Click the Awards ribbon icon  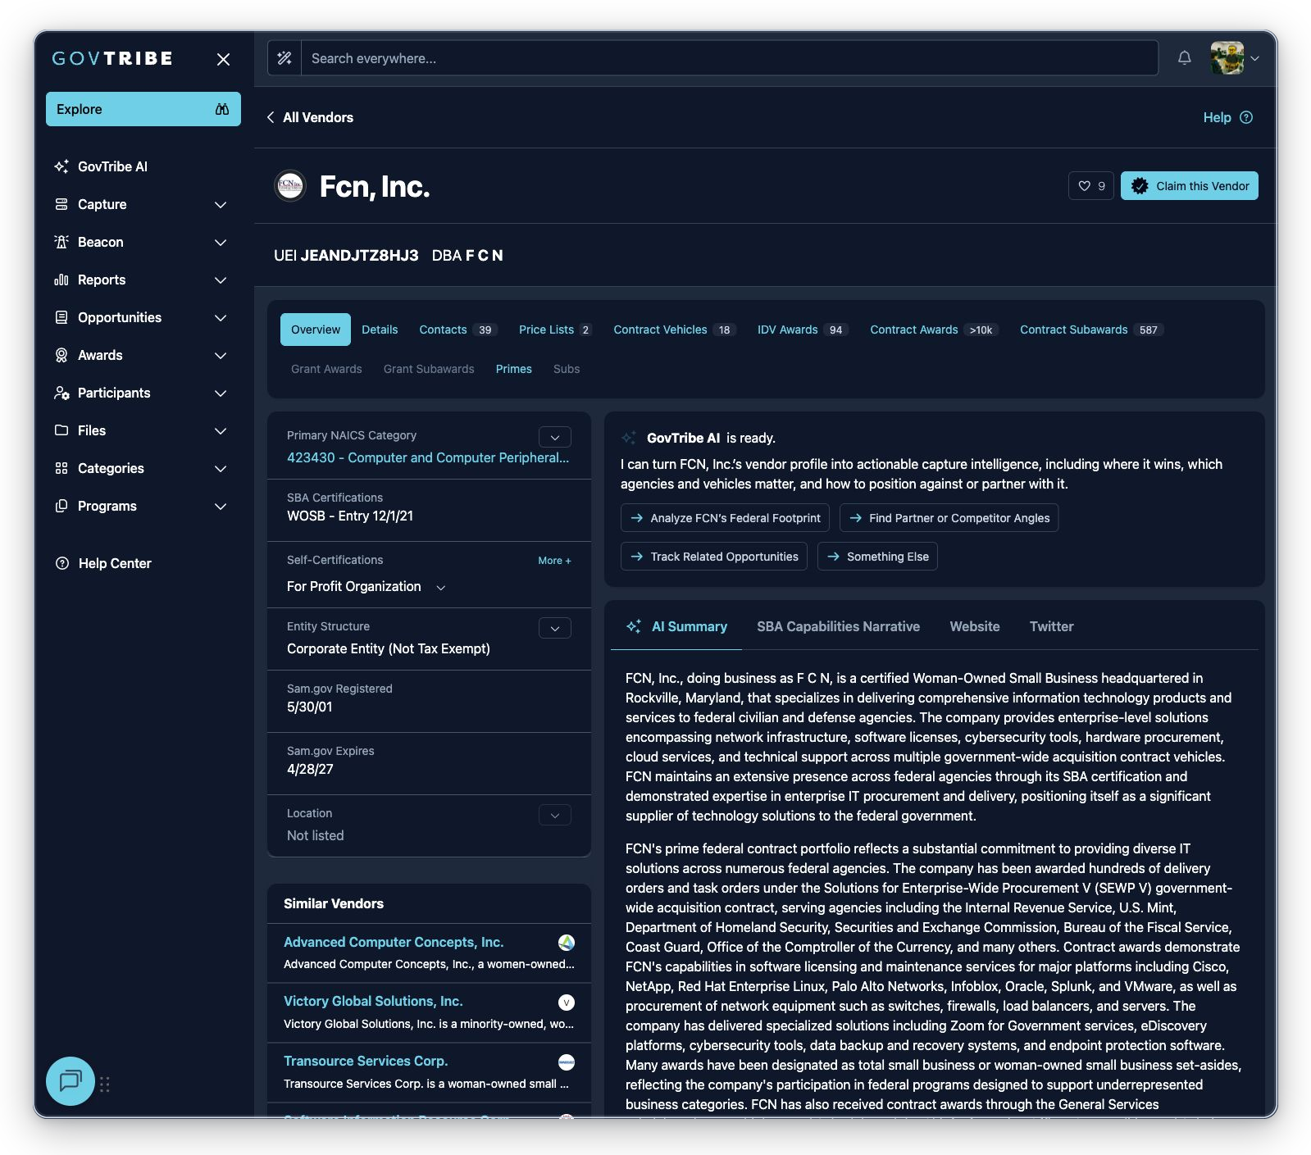[61, 355]
